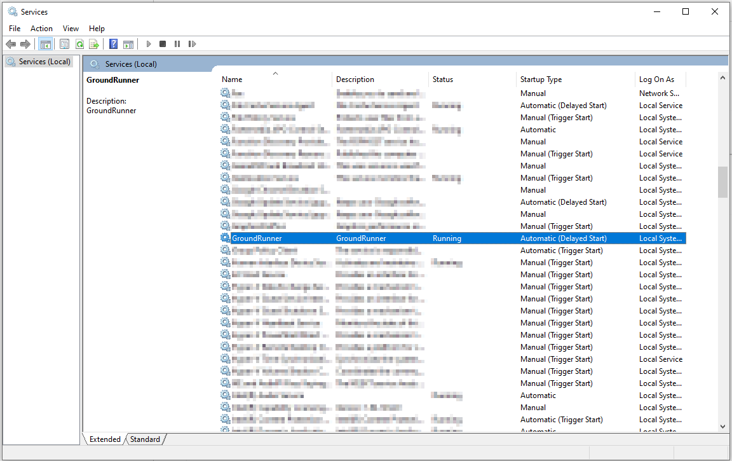Open Properties for the selected service
732x461 pixels.
[x=64, y=43]
